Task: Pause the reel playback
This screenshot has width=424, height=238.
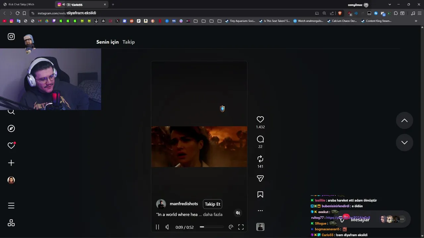Action: pos(157,227)
